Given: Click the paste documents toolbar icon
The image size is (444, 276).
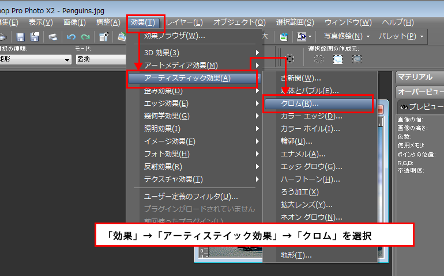Looking at the screenshot, I should coord(301,36).
